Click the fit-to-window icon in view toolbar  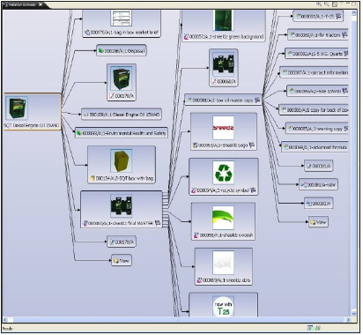click(335, 4)
